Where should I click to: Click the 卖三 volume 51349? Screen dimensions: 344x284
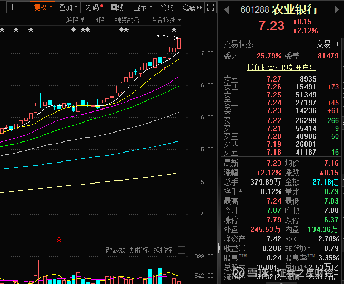[x=306, y=95]
